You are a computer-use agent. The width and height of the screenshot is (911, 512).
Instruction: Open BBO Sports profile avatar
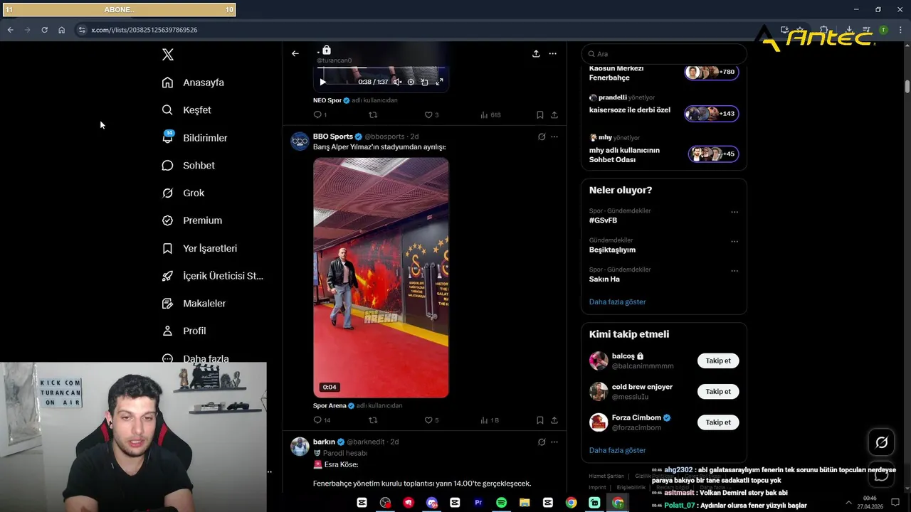pyautogui.click(x=300, y=141)
